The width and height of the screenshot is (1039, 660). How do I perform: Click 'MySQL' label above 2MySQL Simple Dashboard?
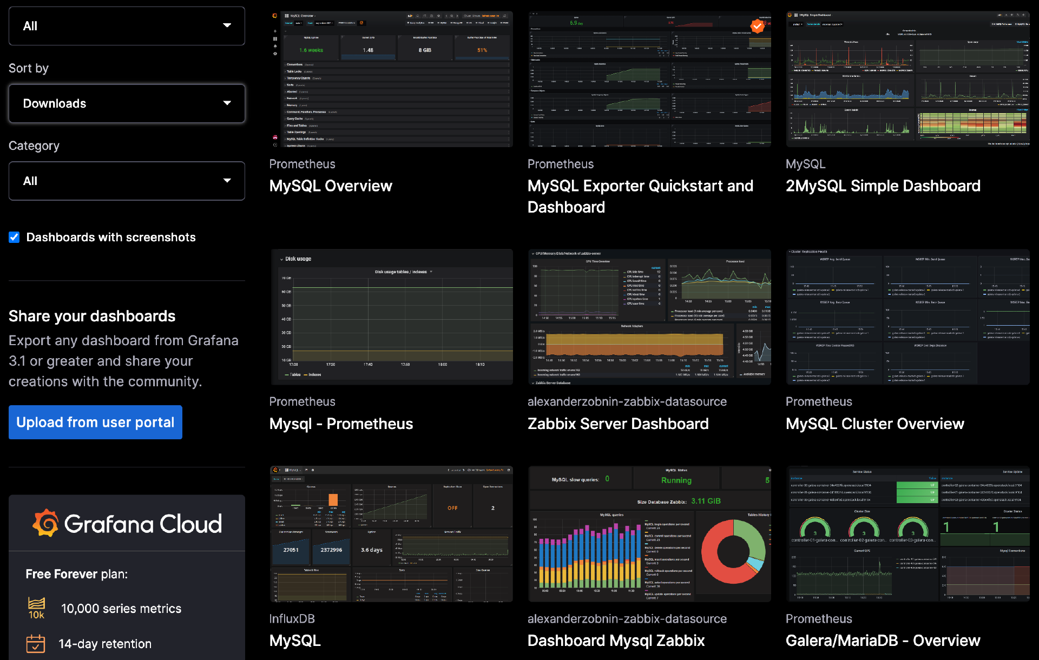(x=805, y=164)
